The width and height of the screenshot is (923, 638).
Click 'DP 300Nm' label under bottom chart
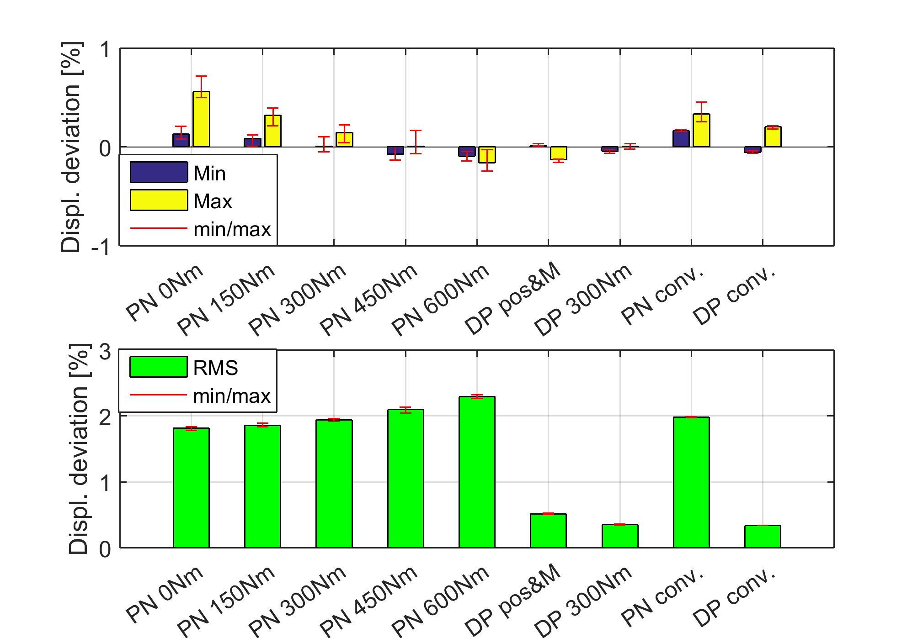(x=583, y=601)
